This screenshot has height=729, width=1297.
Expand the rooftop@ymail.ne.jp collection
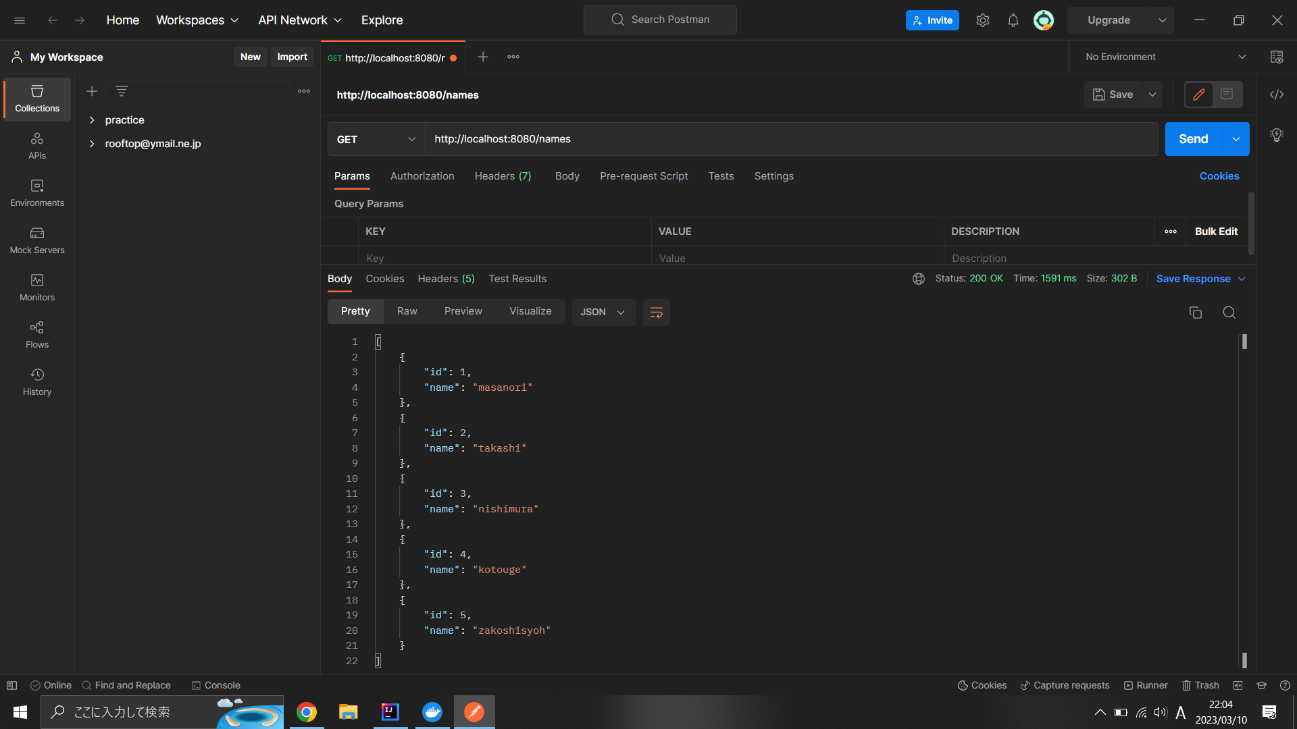tap(92, 144)
